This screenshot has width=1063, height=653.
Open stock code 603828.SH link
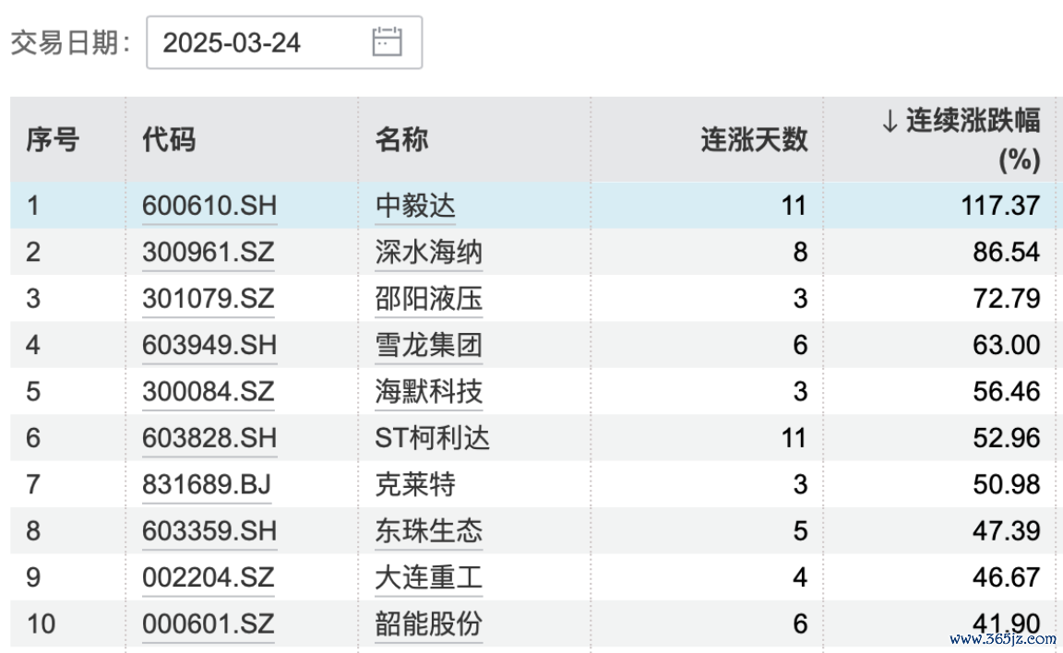209,437
